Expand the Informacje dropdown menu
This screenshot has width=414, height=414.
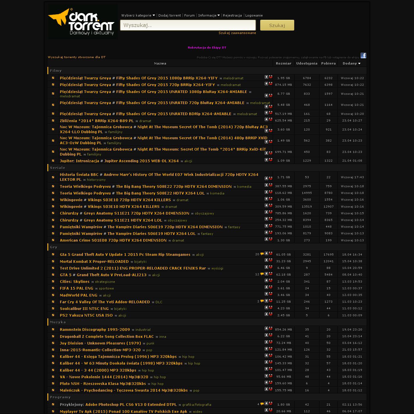[x=209, y=15]
